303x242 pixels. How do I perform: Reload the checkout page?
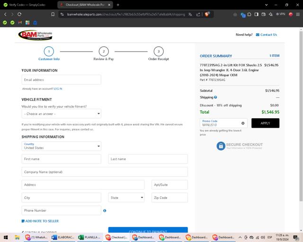coord(19,14)
